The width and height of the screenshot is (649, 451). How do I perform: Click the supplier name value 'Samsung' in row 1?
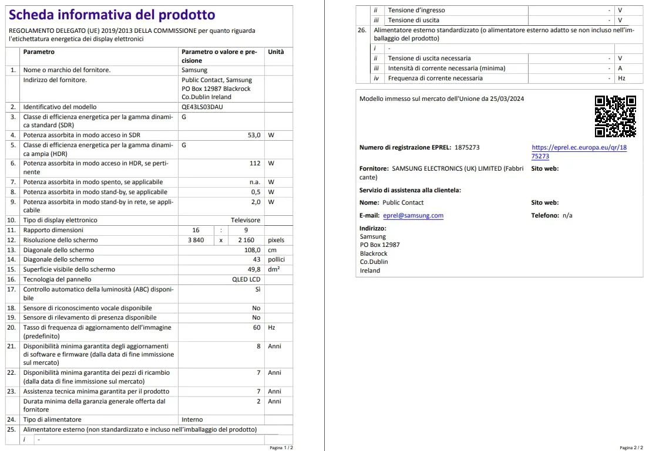[x=194, y=70]
